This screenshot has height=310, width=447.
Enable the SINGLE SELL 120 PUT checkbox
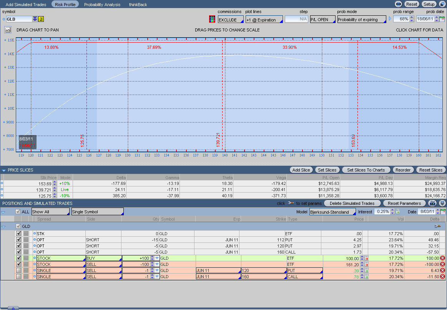click(19, 270)
